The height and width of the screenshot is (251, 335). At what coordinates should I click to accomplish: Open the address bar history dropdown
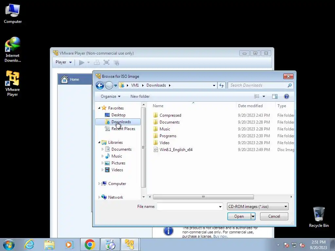tap(214, 85)
